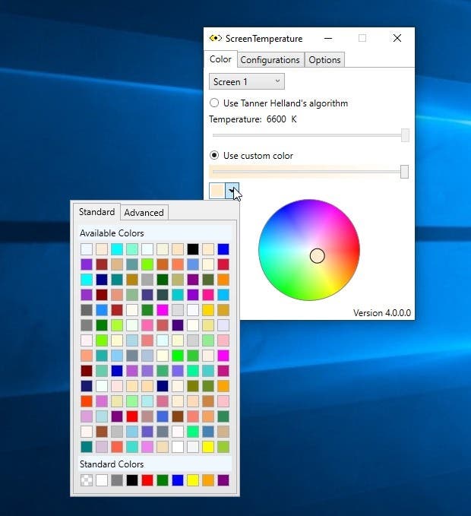471x516 pixels.
Task: Select the Standard tab in color picker
Action: [96, 212]
